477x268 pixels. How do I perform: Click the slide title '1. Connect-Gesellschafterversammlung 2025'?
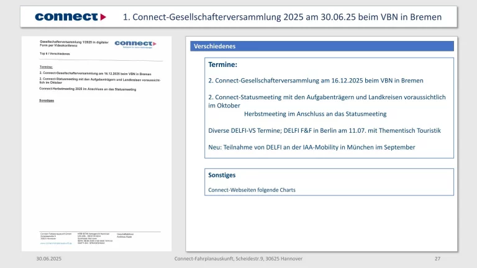(x=282, y=17)
